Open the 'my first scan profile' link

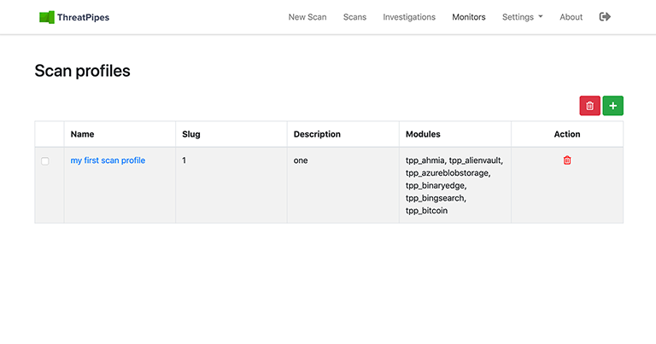coord(108,160)
